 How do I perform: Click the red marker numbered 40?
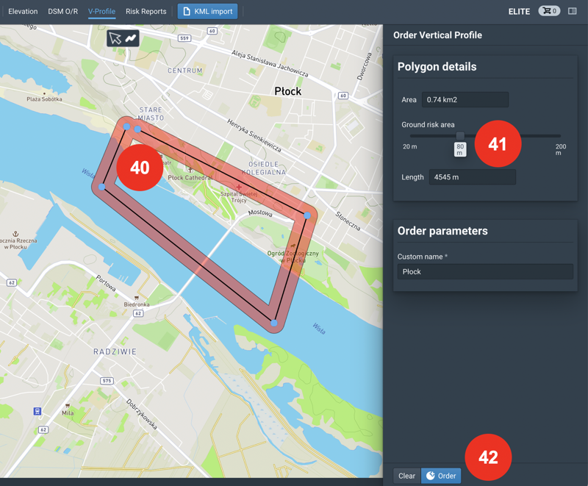tap(140, 168)
